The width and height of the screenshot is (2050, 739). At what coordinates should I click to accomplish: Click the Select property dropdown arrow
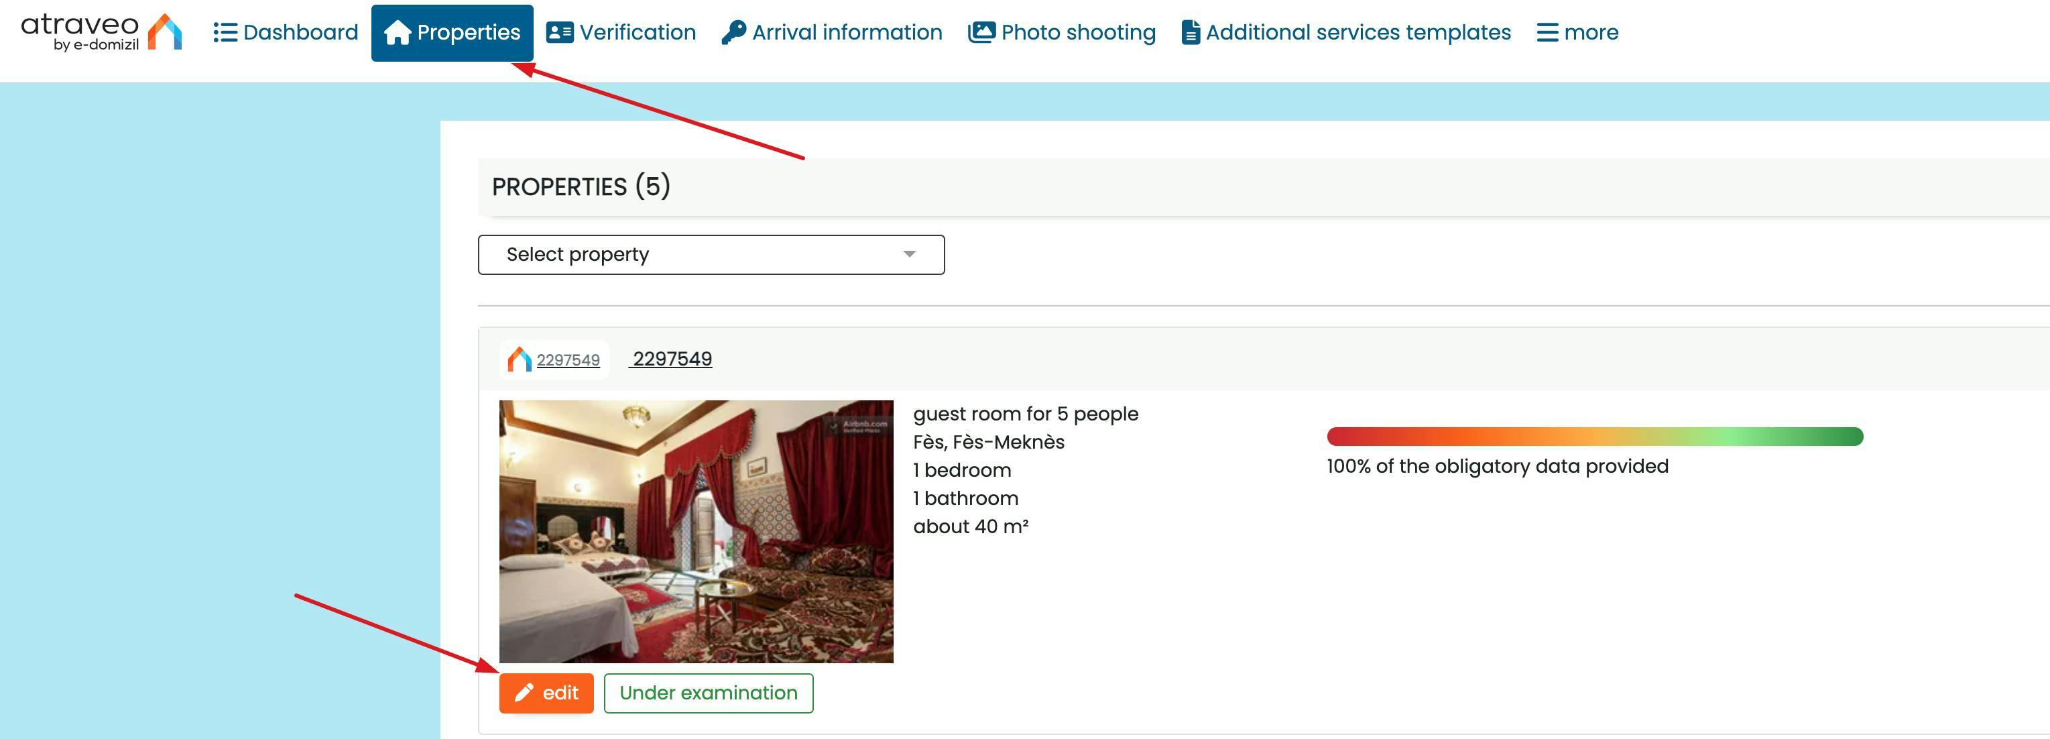909,255
